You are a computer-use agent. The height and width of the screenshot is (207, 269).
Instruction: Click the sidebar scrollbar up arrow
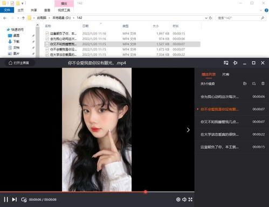tap(37, 25)
